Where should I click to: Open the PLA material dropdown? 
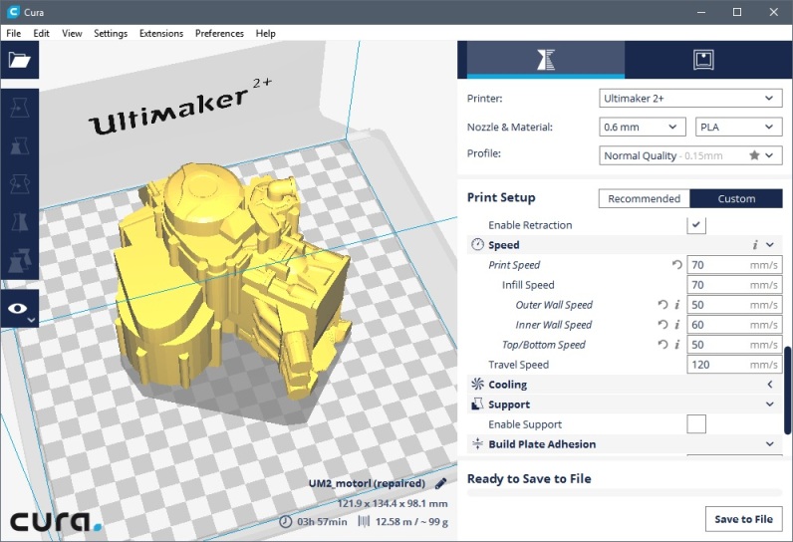738,128
